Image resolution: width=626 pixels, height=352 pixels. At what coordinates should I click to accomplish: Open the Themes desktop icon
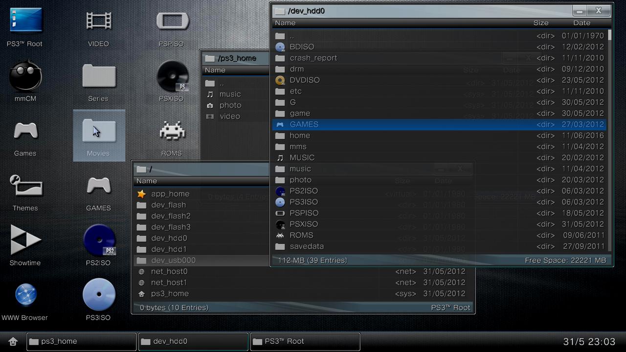[x=25, y=187]
